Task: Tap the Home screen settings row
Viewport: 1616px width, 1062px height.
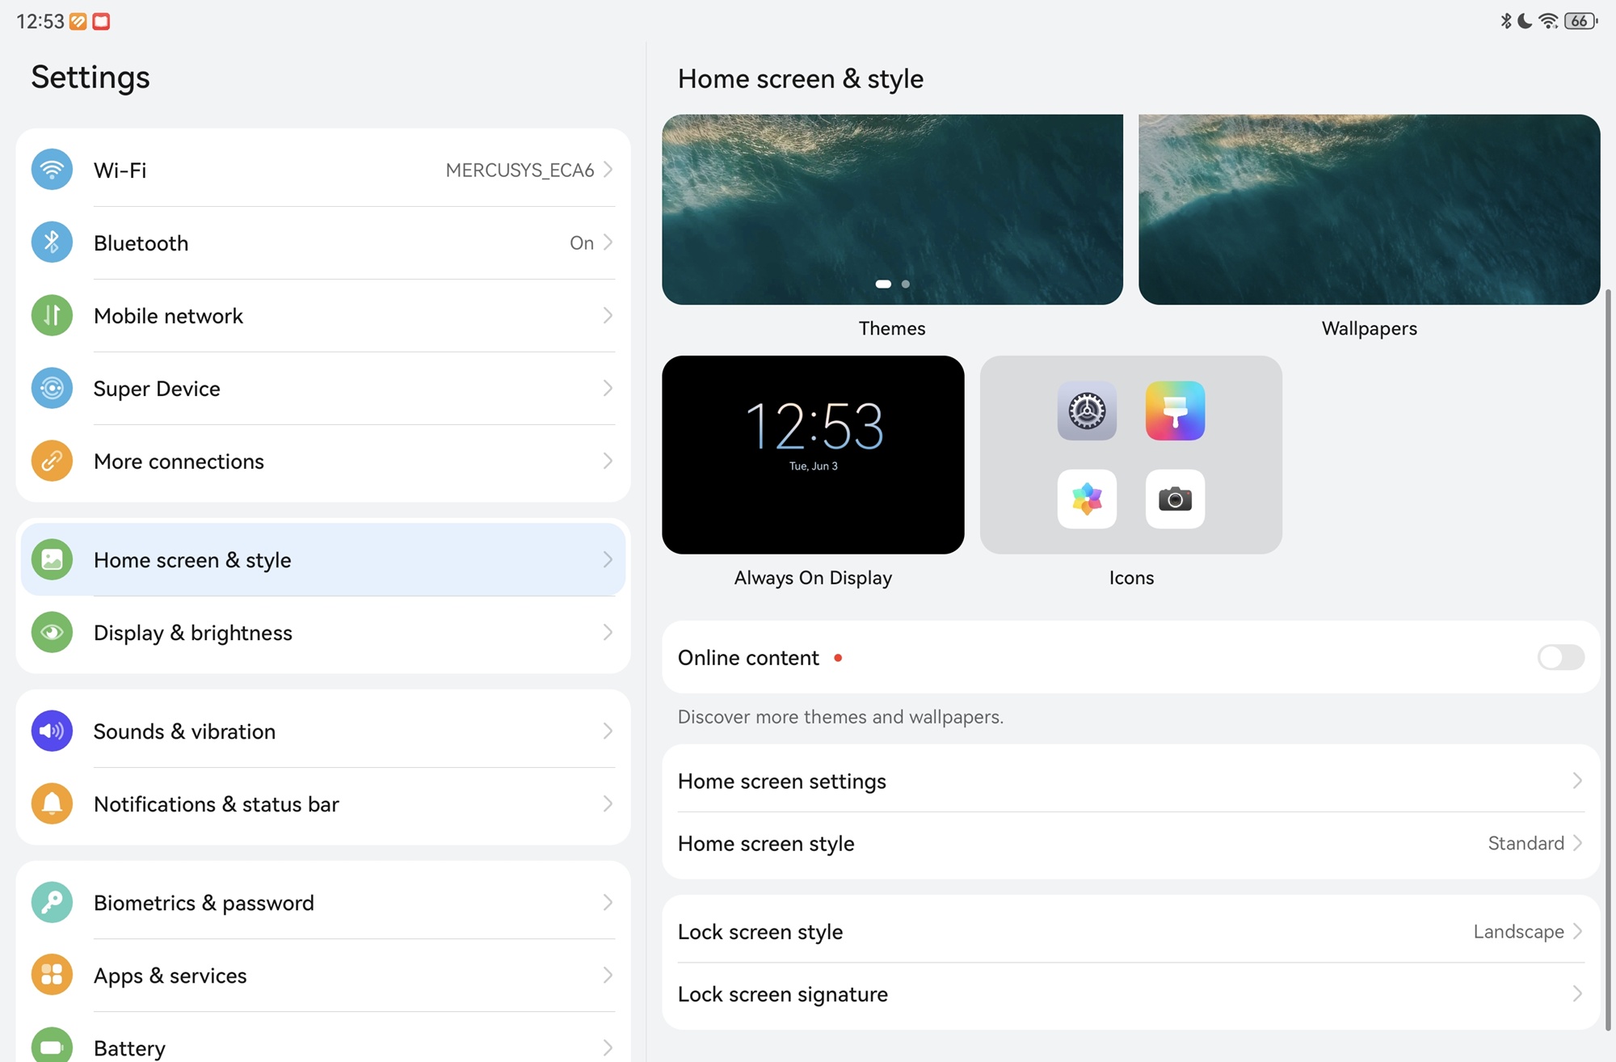Action: click(1131, 781)
